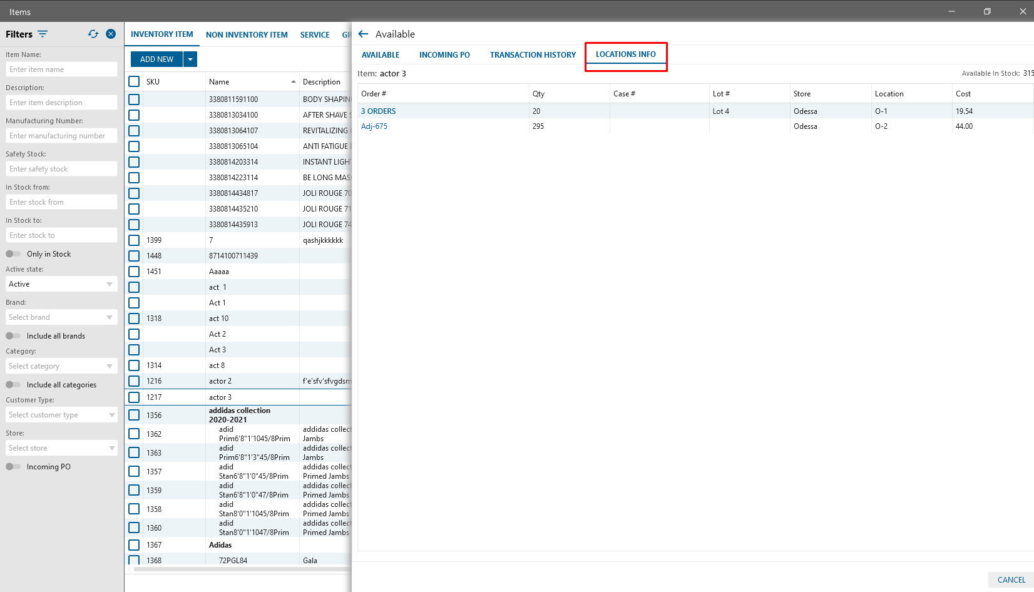The width and height of the screenshot is (1034, 592).
Task: Click the refresh filters icon
Action: click(x=93, y=34)
